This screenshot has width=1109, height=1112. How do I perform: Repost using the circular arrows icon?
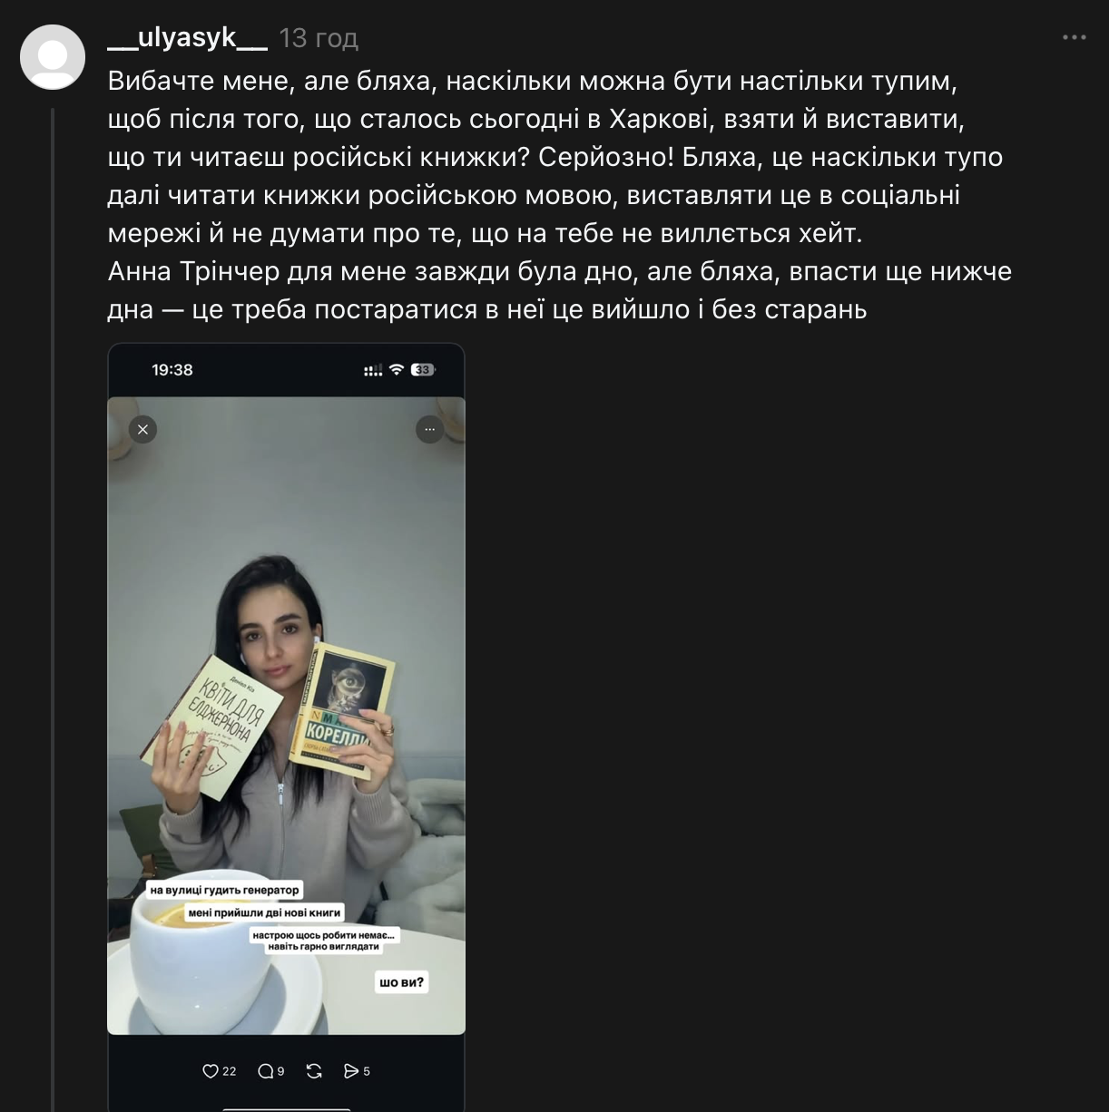pos(314,1071)
